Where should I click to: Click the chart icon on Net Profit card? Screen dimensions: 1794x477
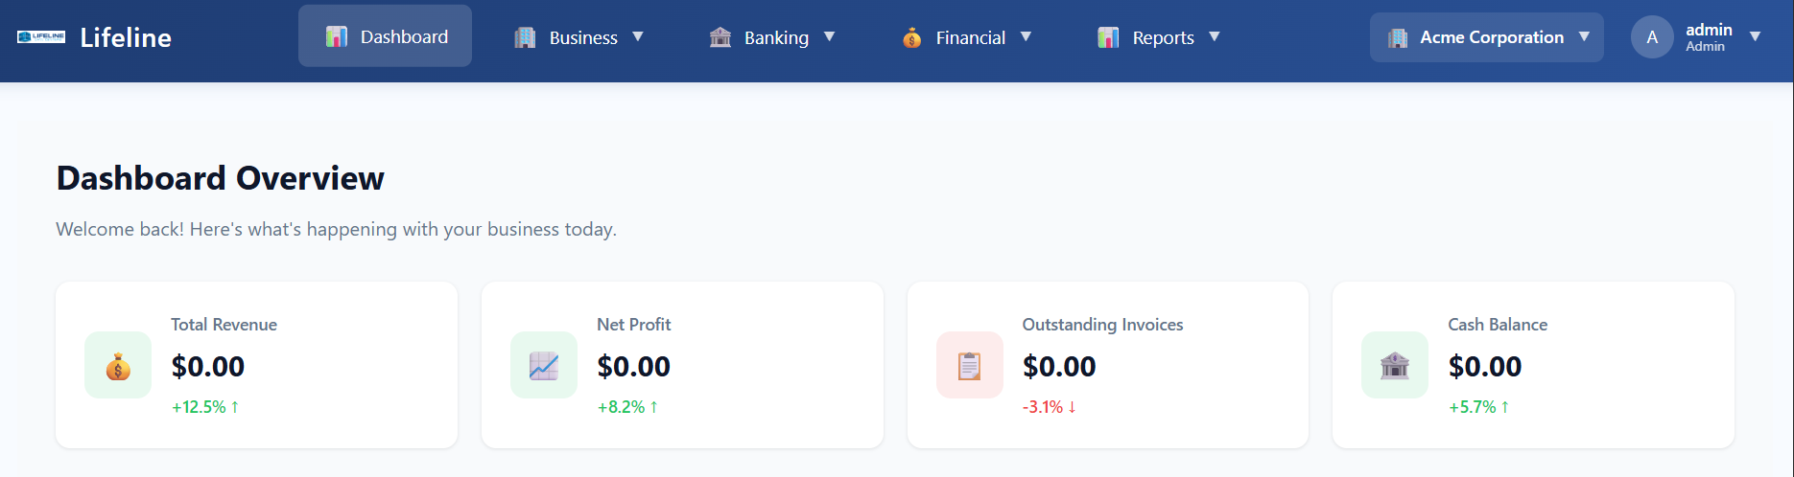544,365
